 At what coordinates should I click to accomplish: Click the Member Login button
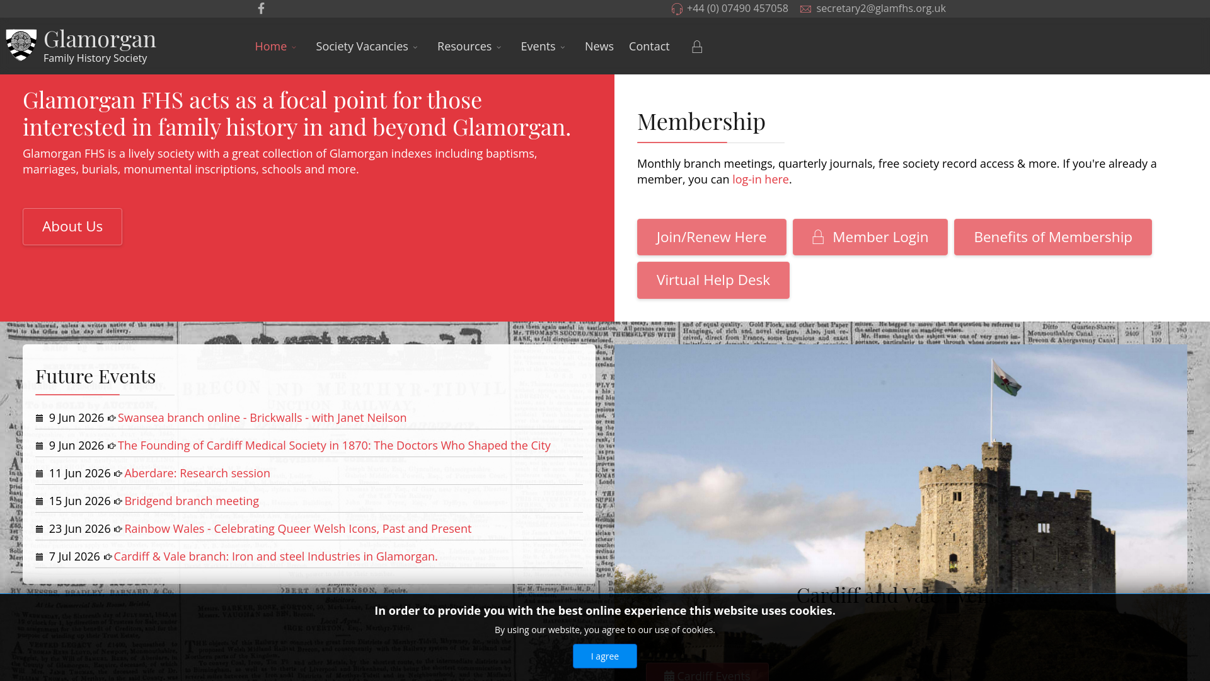(x=870, y=237)
